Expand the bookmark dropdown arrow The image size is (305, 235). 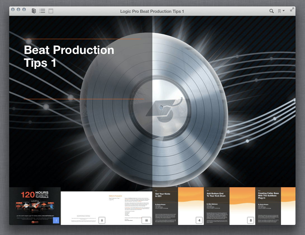[283, 11]
